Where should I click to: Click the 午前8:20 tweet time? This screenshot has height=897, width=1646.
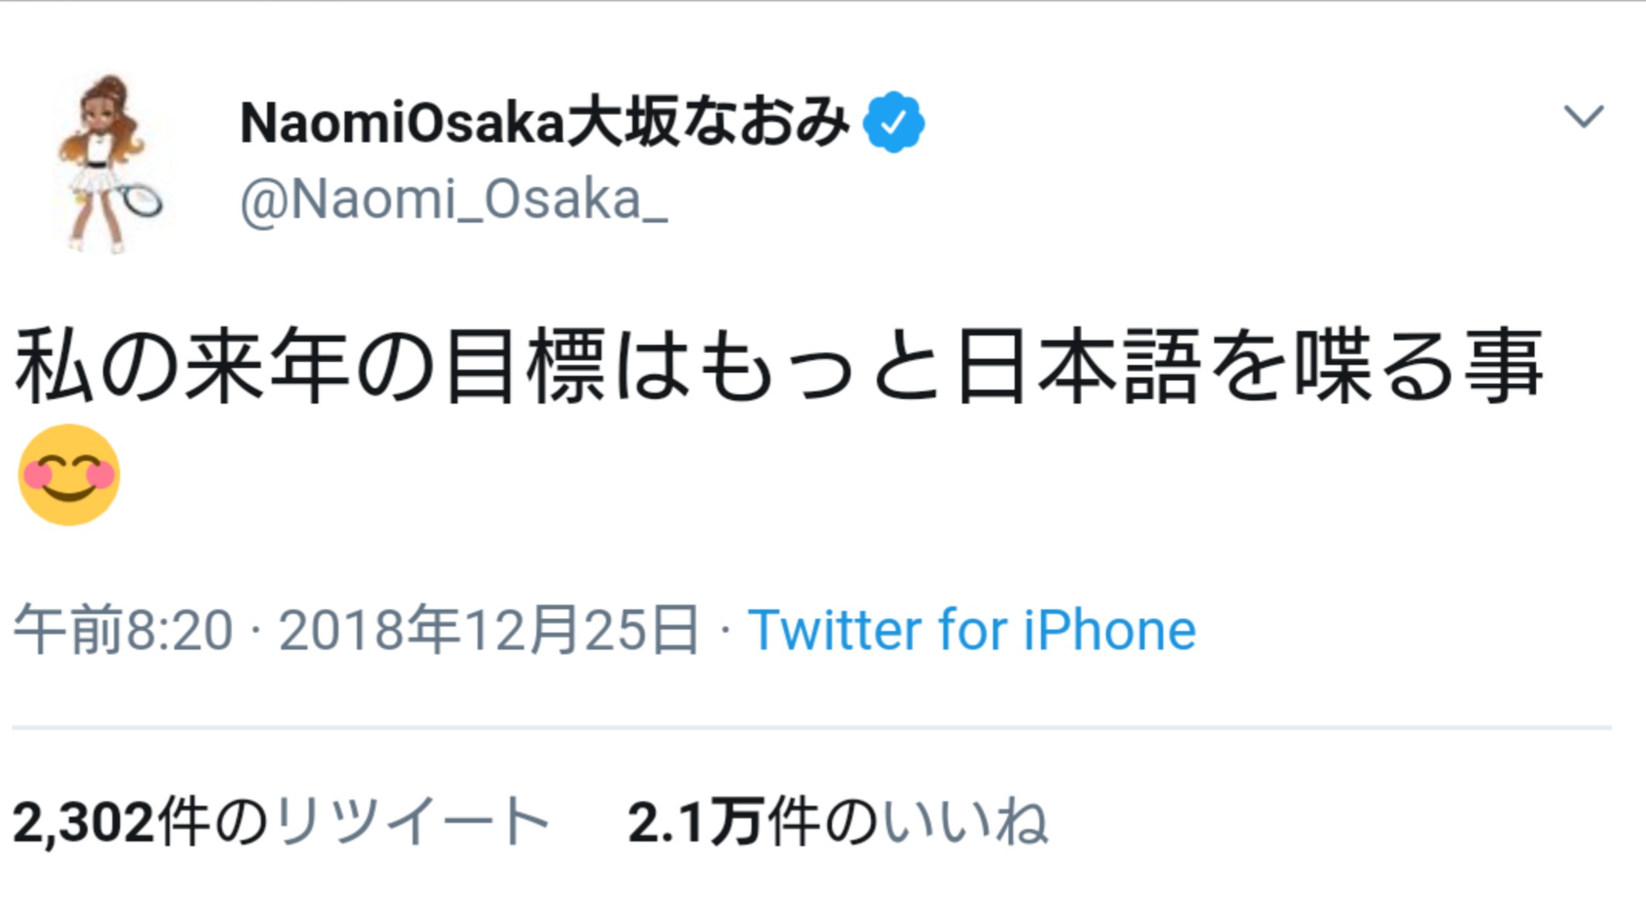pyautogui.click(x=123, y=630)
